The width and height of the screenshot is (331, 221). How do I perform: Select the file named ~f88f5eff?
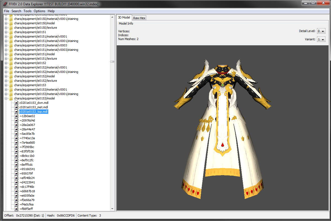[x=26, y=209]
